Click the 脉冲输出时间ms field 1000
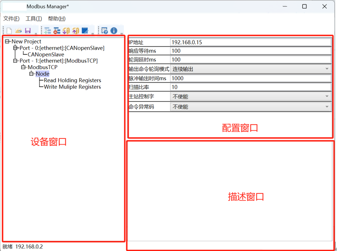337x251 pixels. [250, 78]
